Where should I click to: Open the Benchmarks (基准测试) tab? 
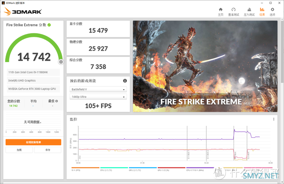[234, 12]
